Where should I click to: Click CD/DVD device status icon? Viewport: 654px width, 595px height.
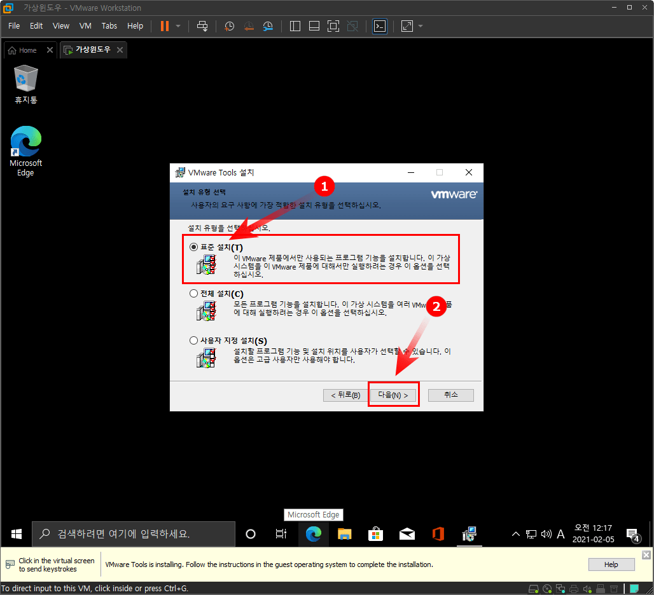point(547,589)
